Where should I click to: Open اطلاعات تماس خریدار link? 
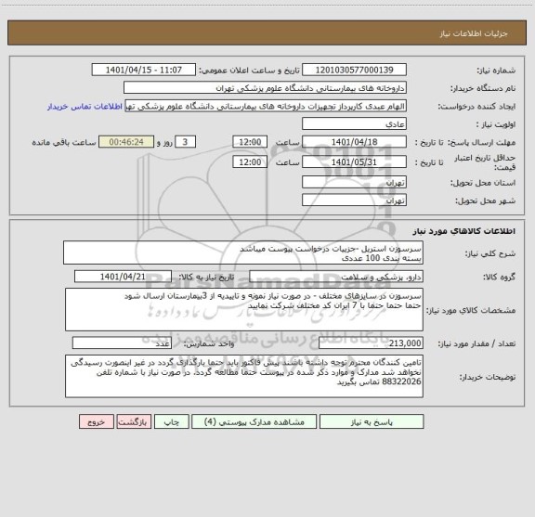[x=85, y=107]
